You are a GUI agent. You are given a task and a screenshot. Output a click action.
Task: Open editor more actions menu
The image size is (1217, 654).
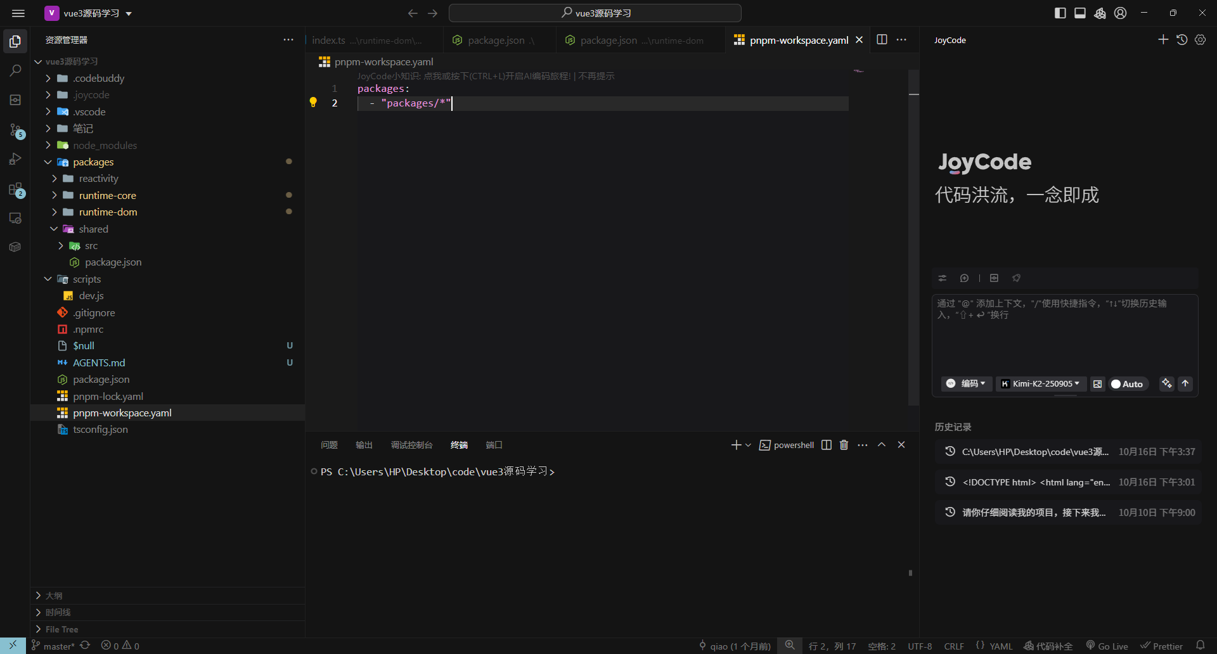click(x=901, y=39)
